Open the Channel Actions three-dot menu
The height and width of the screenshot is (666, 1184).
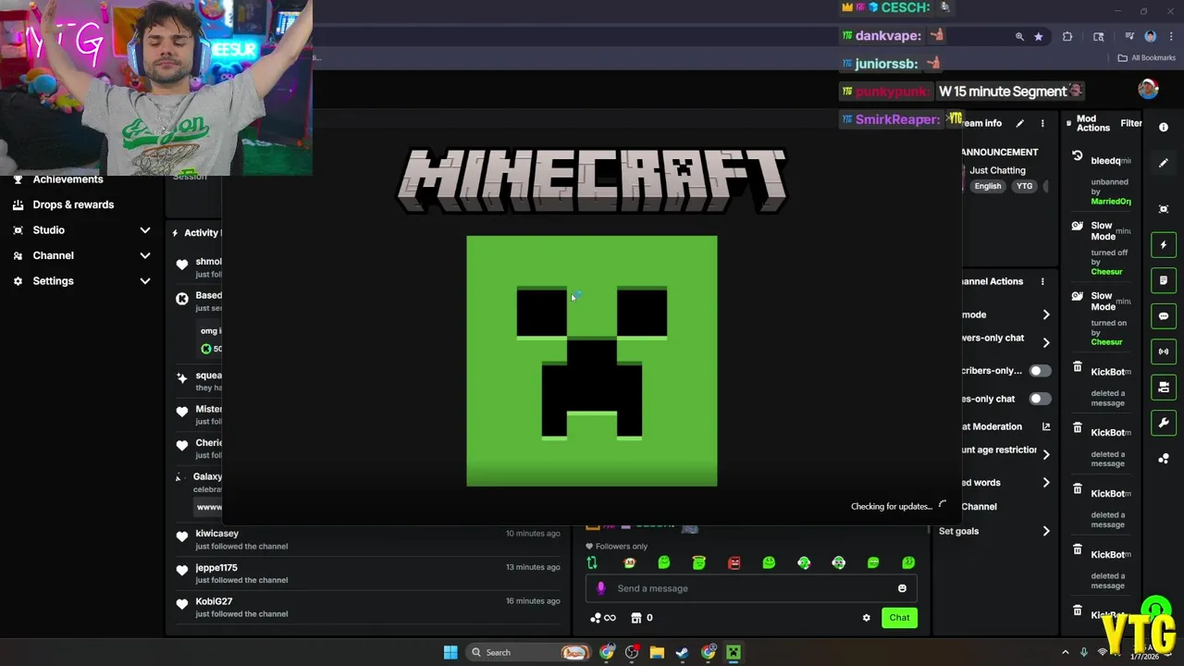[x=1042, y=281]
